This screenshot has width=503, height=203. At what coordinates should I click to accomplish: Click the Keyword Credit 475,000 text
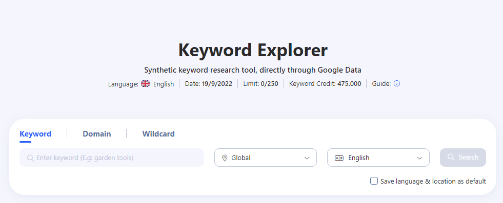point(325,84)
